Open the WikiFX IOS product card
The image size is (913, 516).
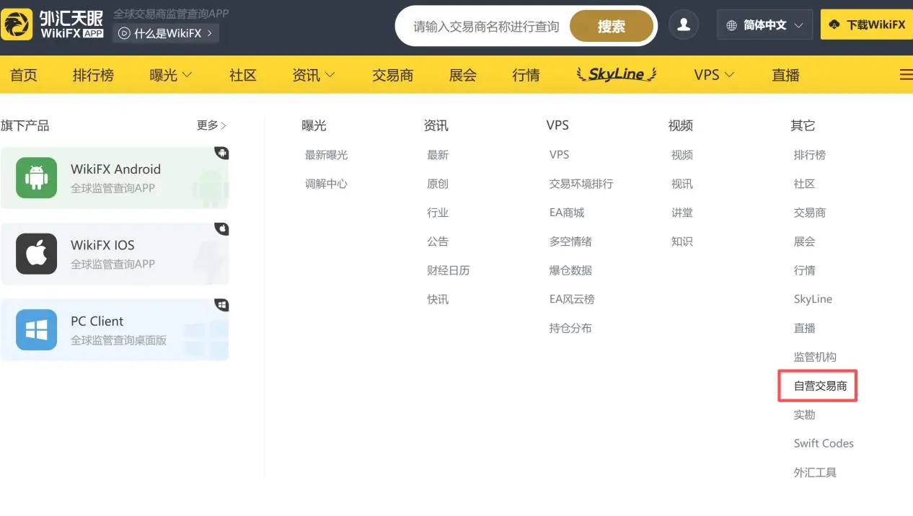115,254
